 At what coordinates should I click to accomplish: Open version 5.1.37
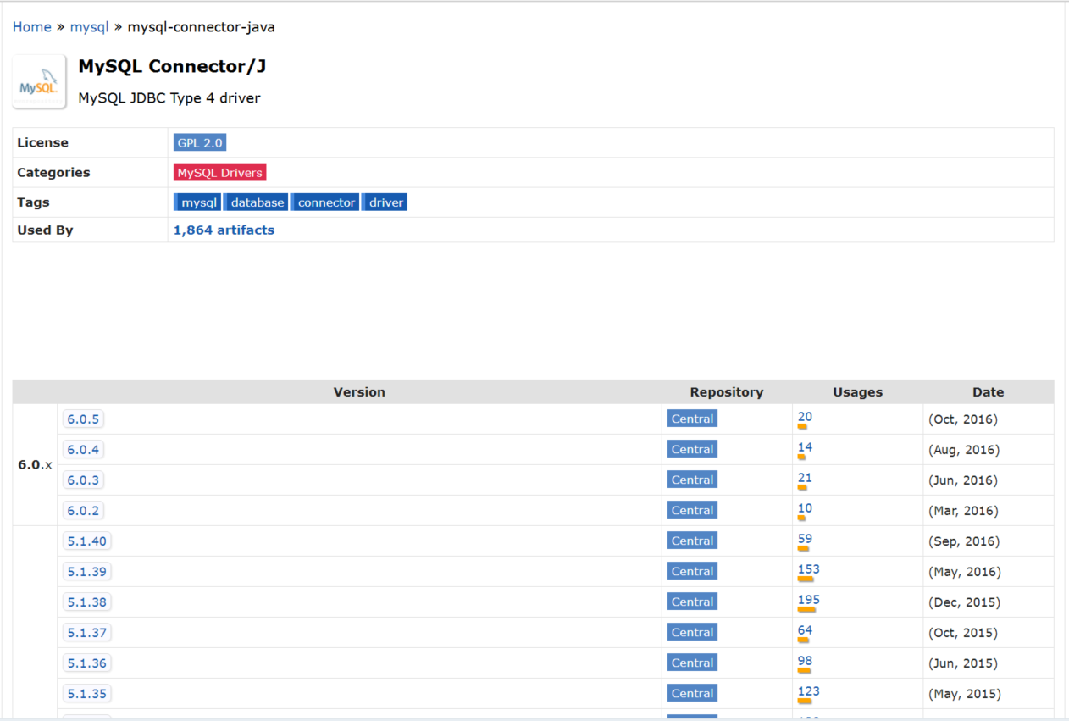87,633
